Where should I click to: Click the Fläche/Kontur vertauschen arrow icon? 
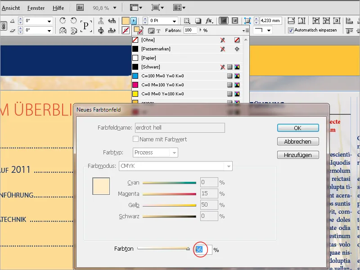point(142,27)
